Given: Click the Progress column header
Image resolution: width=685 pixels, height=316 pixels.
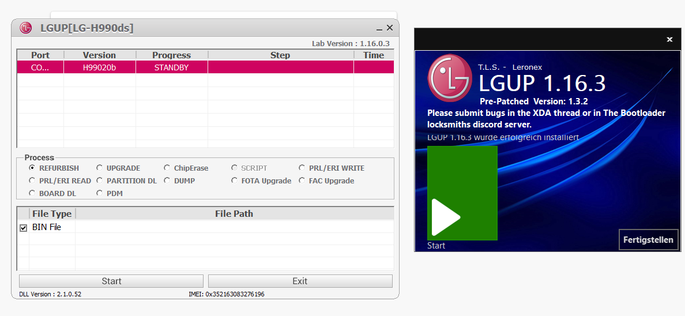Looking at the screenshot, I should (172, 55).
